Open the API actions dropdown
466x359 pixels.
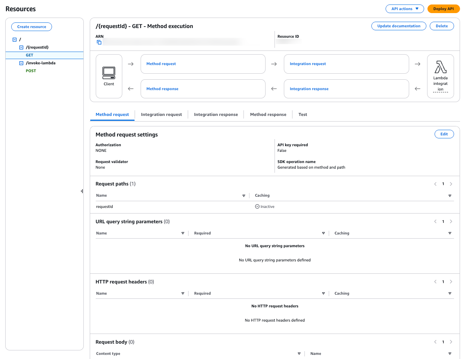(x=405, y=9)
